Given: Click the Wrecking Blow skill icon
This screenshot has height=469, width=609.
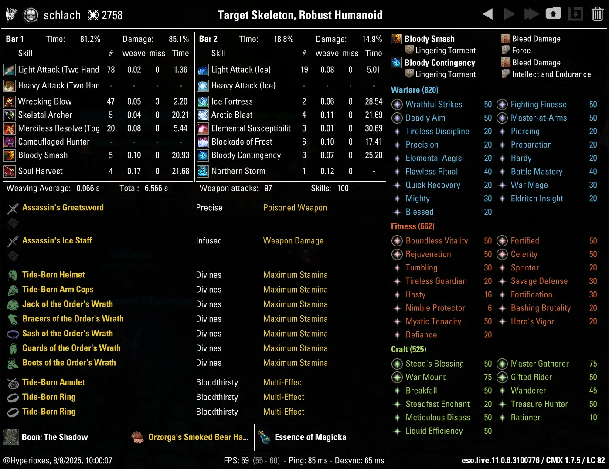Looking at the screenshot, I should pyautogui.click(x=10, y=102).
